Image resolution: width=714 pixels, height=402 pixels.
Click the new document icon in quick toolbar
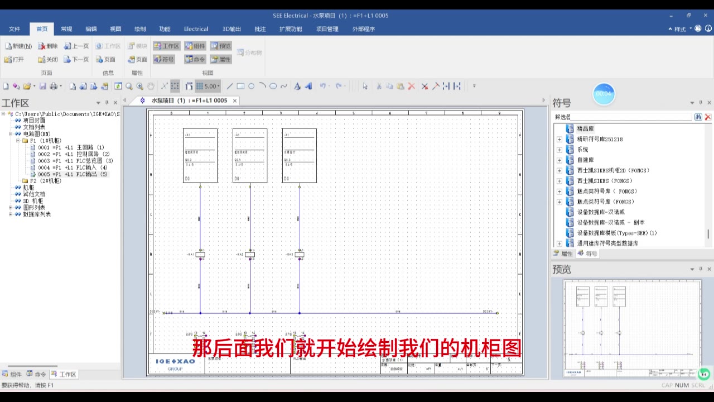point(6,86)
